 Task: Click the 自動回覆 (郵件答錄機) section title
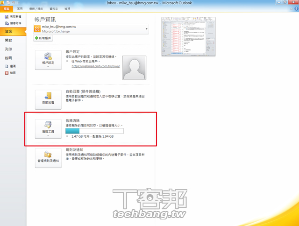point(83,92)
